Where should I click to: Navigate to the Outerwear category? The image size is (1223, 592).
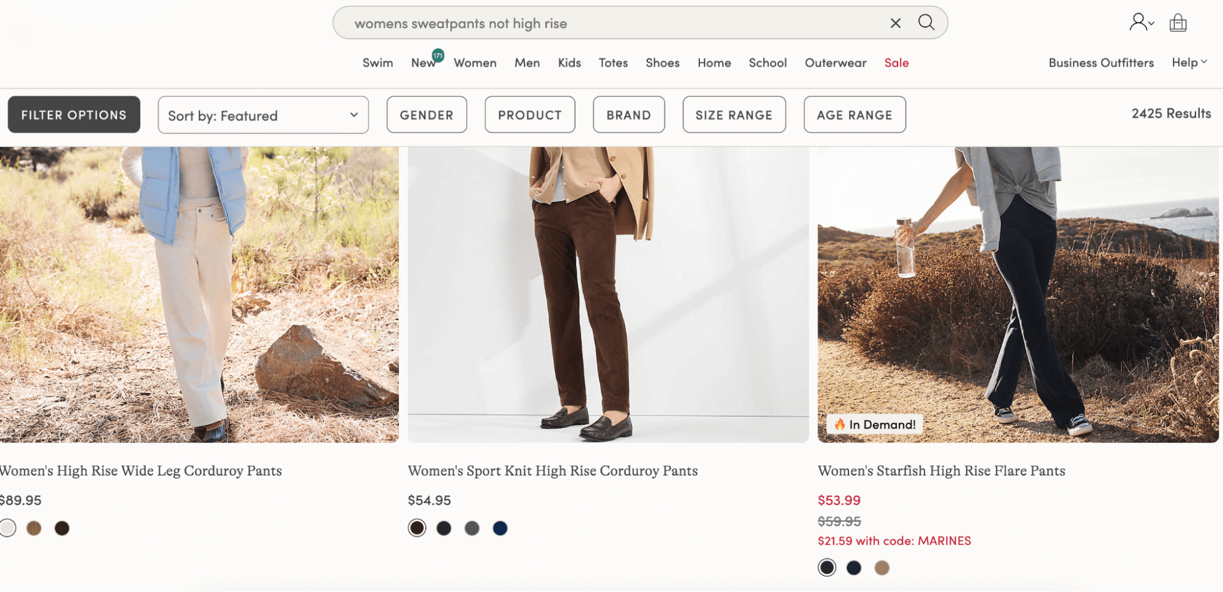click(835, 63)
